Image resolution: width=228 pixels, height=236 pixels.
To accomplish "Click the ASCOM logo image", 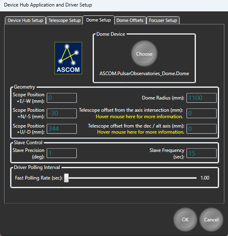I will click(68, 58).
